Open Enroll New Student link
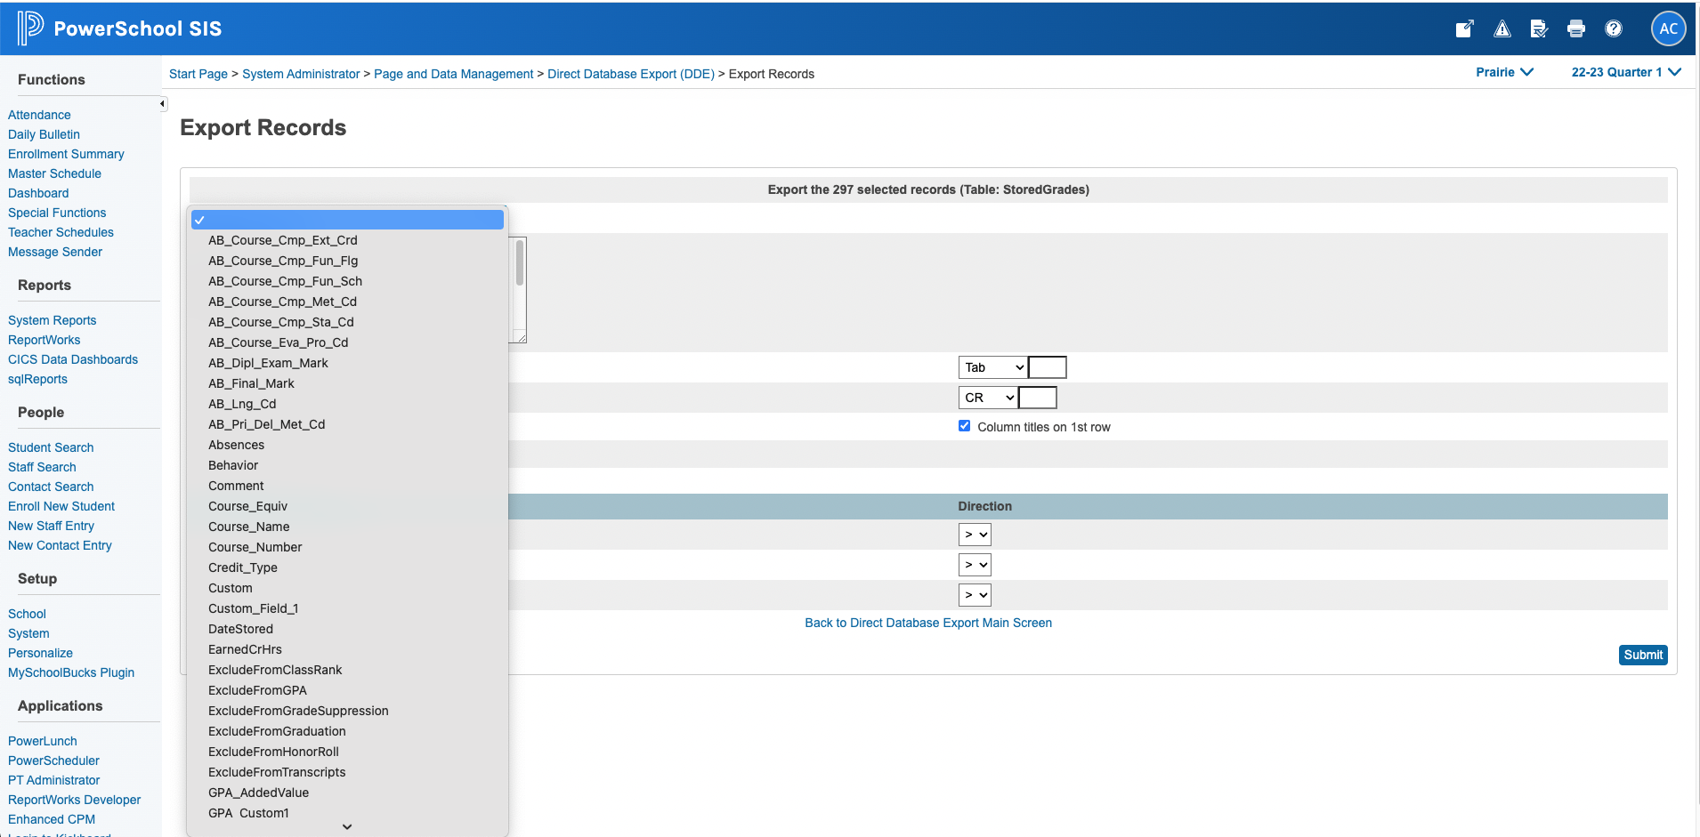Screen dimensions: 1700x837 point(61,506)
